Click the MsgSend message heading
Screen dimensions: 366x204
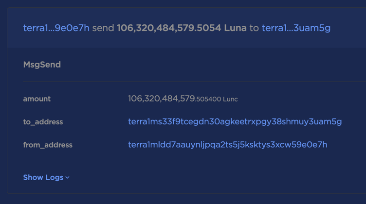coord(42,65)
